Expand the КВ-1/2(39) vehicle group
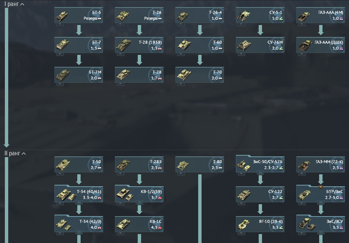 139,202
